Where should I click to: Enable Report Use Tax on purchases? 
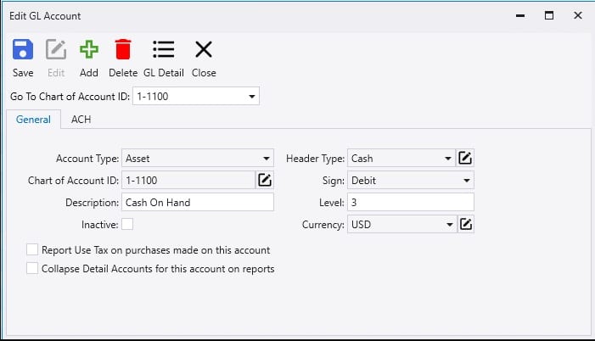click(32, 249)
